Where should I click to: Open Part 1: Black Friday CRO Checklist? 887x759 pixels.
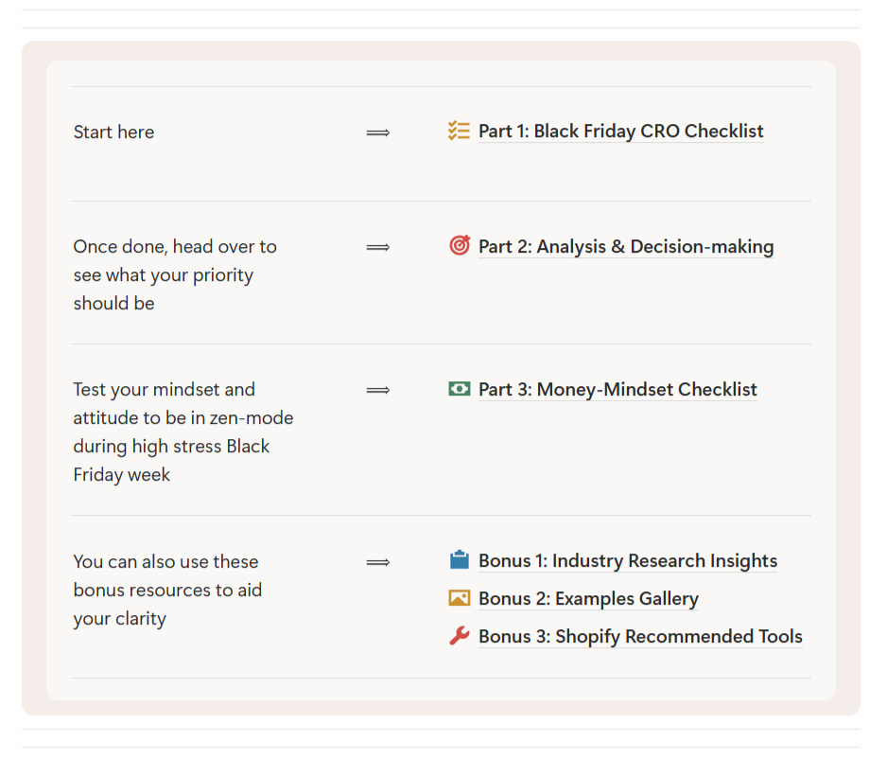[620, 132]
